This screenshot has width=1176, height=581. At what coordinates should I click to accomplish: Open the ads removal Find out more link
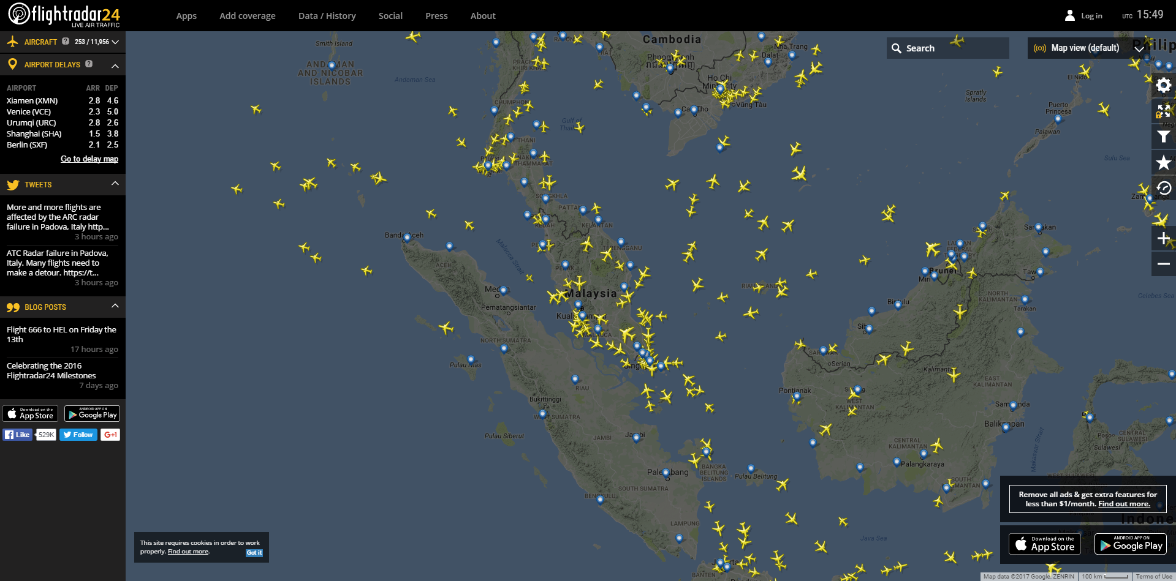pos(1124,504)
